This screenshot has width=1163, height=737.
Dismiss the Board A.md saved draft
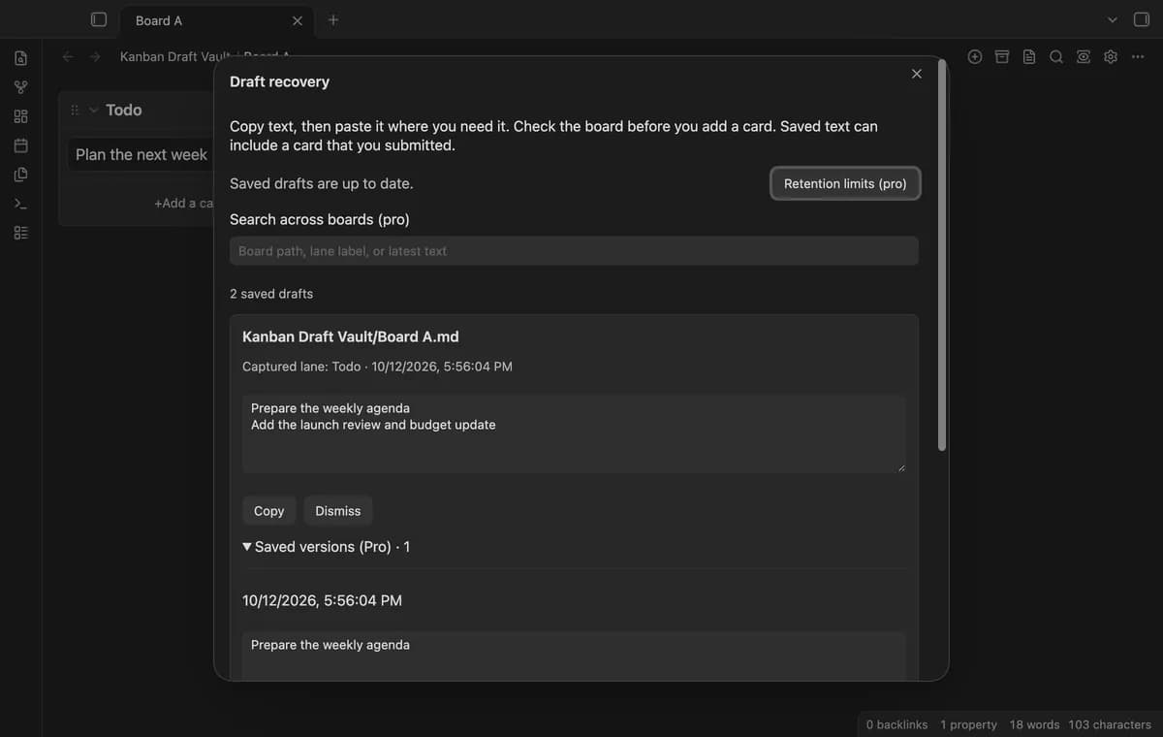tap(338, 511)
